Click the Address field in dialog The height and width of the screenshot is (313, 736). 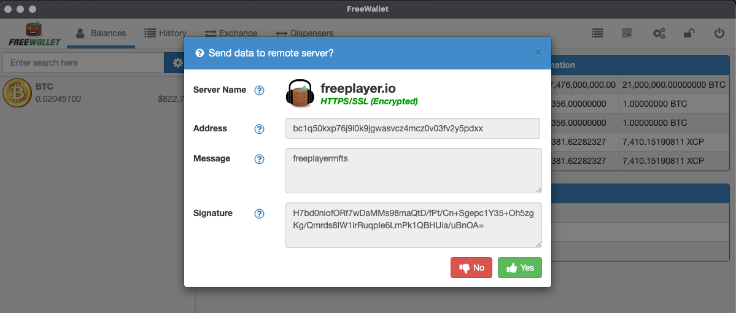coord(413,128)
